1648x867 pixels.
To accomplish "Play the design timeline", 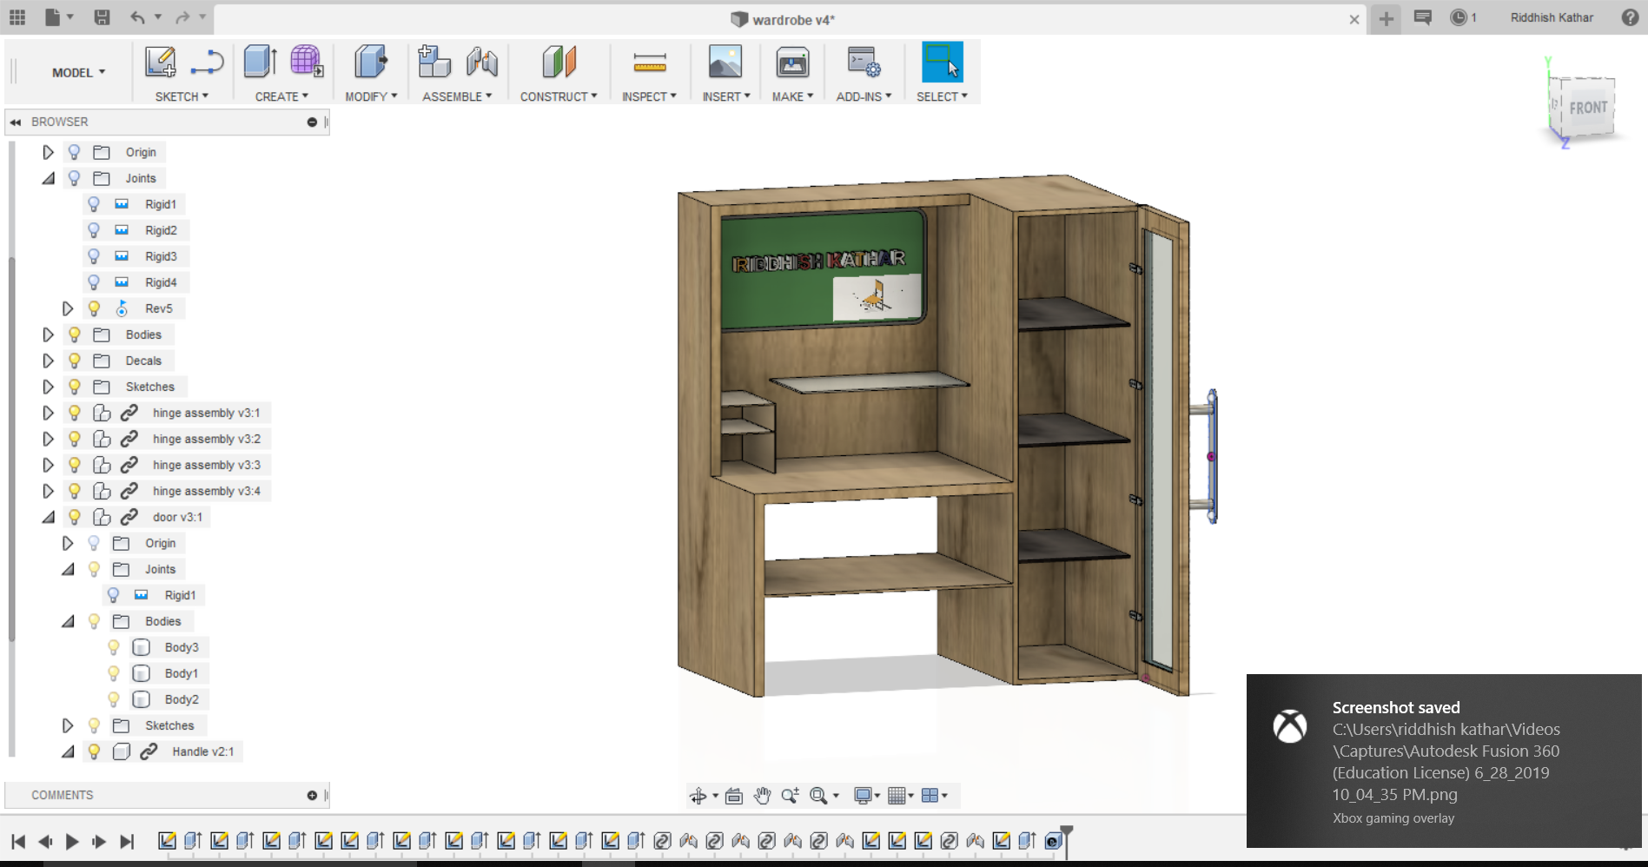I will point(72,841).
